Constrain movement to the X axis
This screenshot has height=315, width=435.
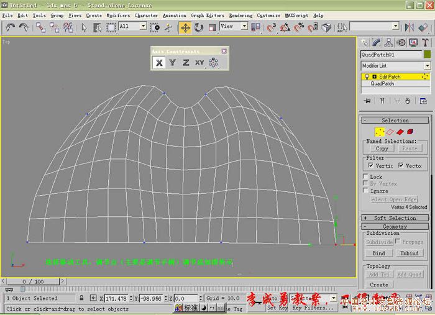pos(159,63)
